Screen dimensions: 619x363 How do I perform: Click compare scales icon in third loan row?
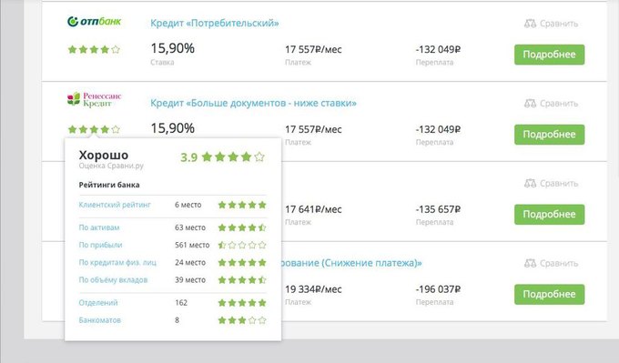pyautogui.click(x=530, y=184)
